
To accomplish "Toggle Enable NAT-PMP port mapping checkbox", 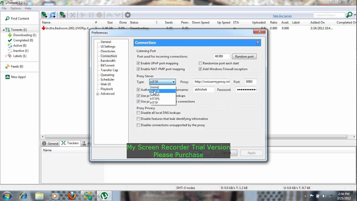I will (138, 69).
